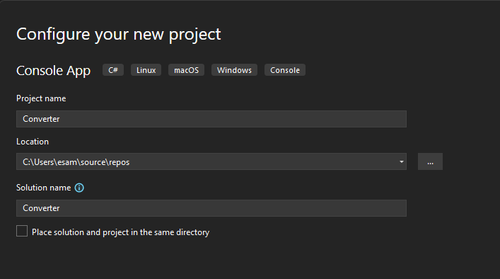Click the Solution name label text
500x279 pixels.
click(x=44, y=188)
